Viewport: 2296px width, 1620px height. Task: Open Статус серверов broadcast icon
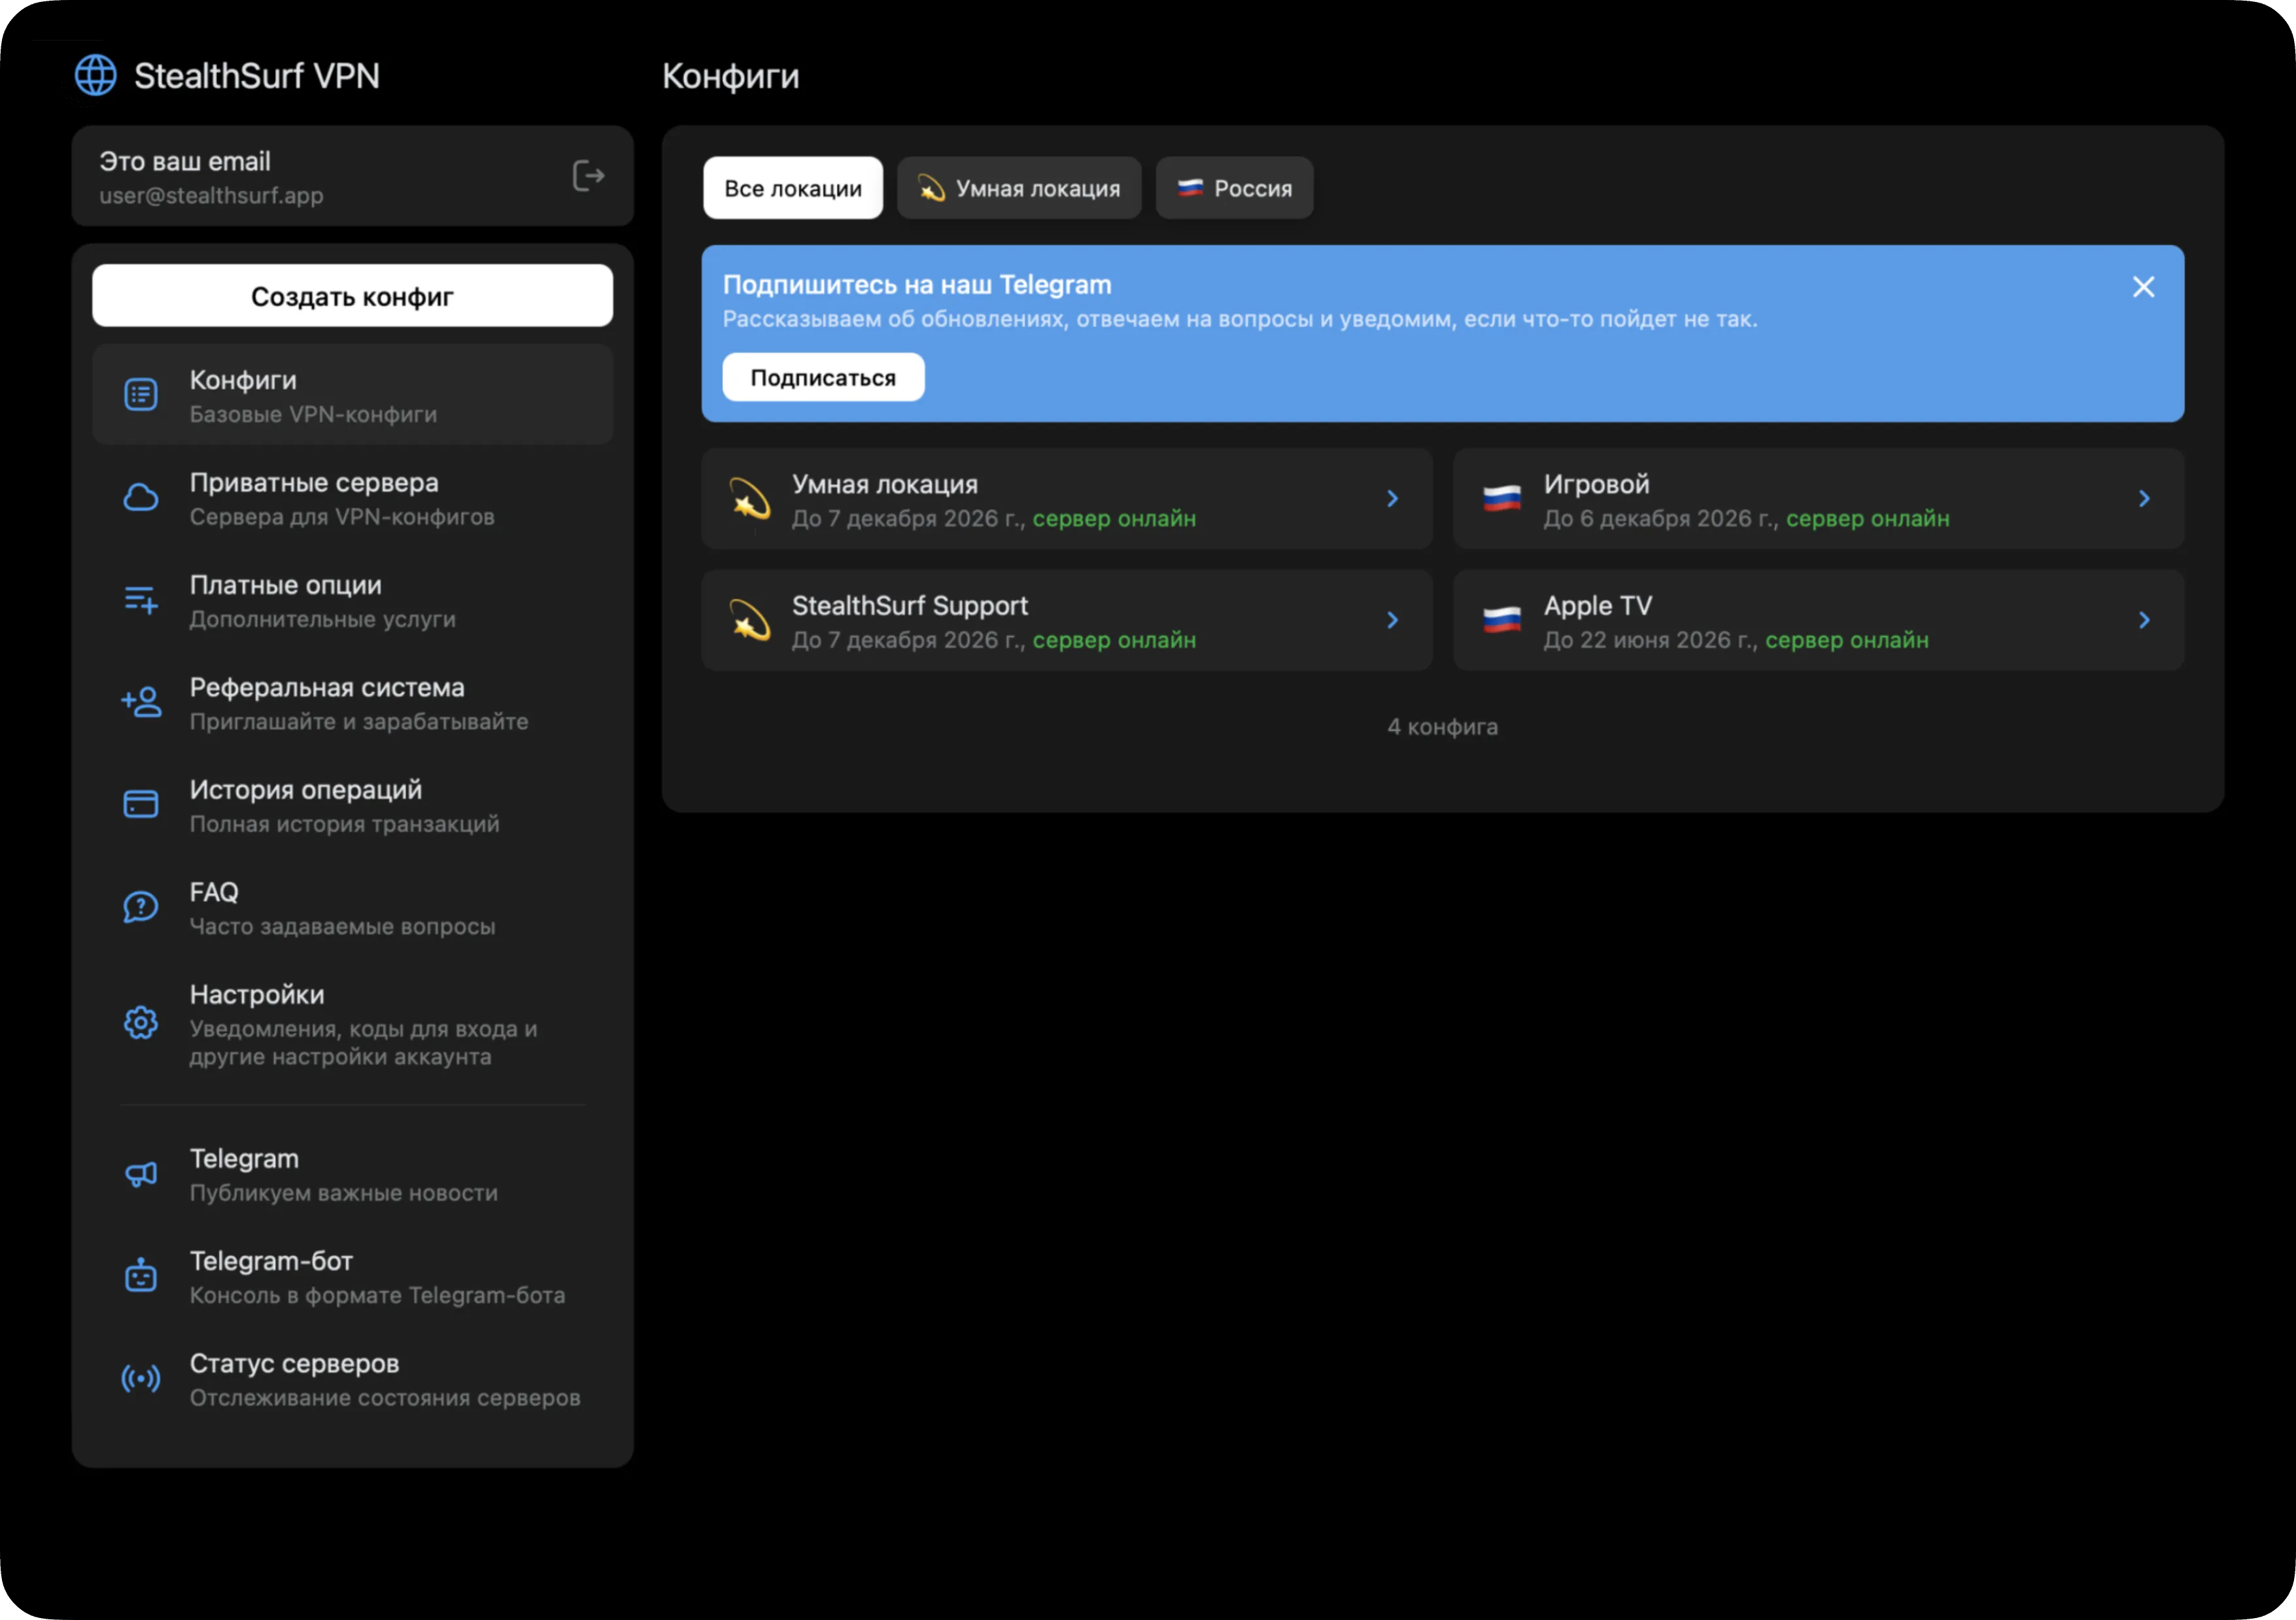click(x=141, y=1379)
